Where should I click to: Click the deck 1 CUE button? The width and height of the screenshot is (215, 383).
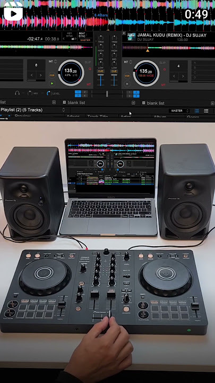pyautogui.click(x=52, y=75)
